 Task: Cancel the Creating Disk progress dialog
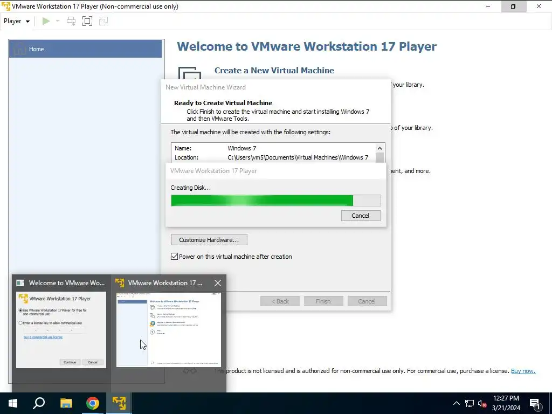tap(361, 216)
